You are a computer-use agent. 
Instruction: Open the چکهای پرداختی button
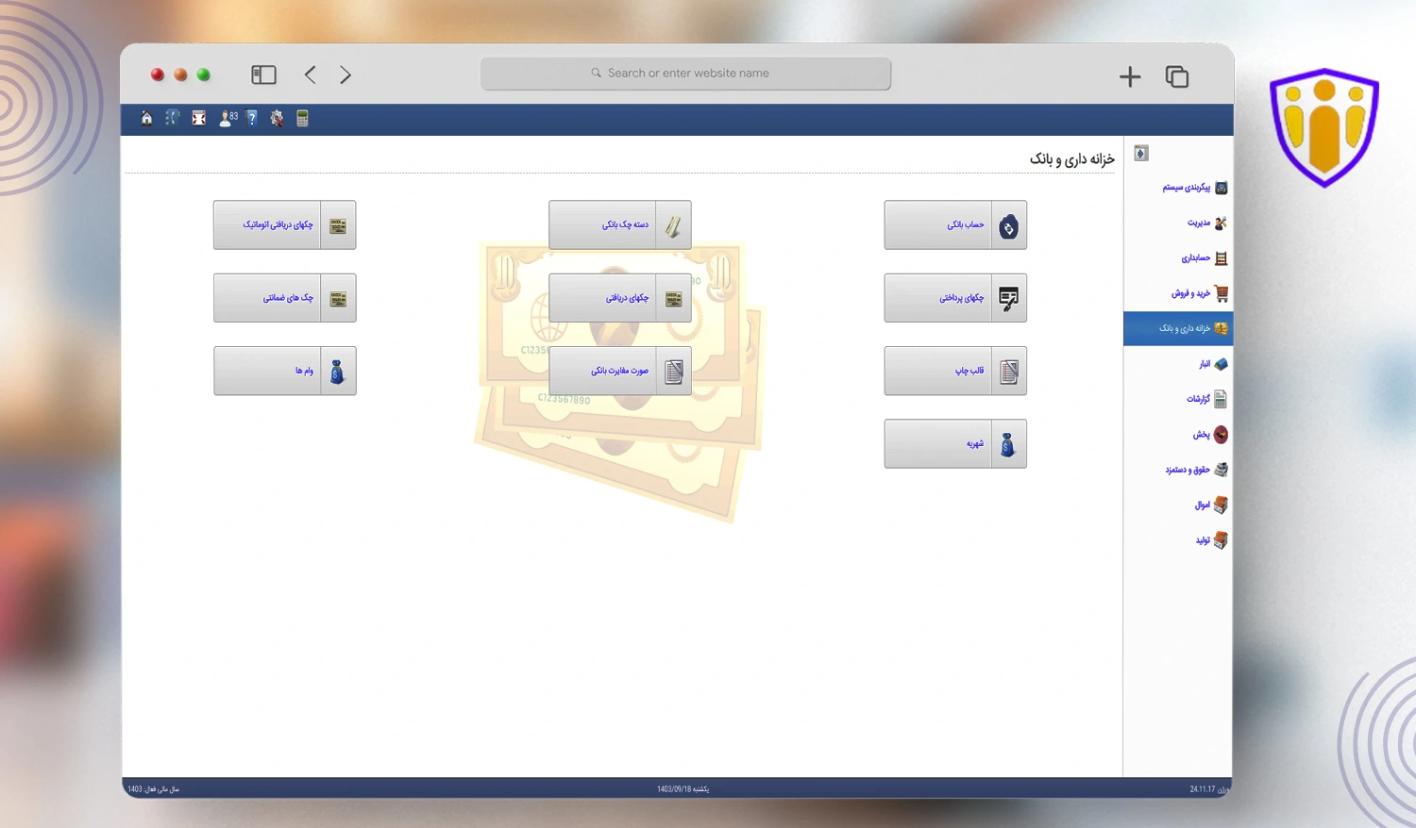coord(955,298)
